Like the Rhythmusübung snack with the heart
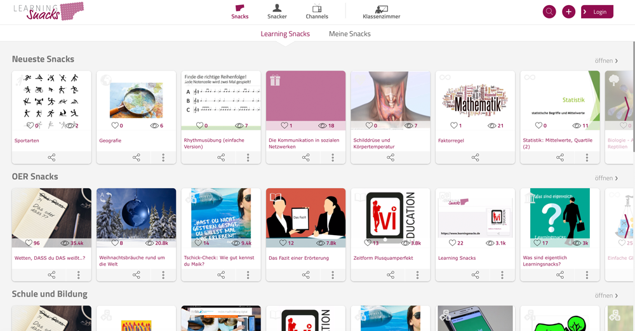Viewport: 635px width, 331px height. 199,126
